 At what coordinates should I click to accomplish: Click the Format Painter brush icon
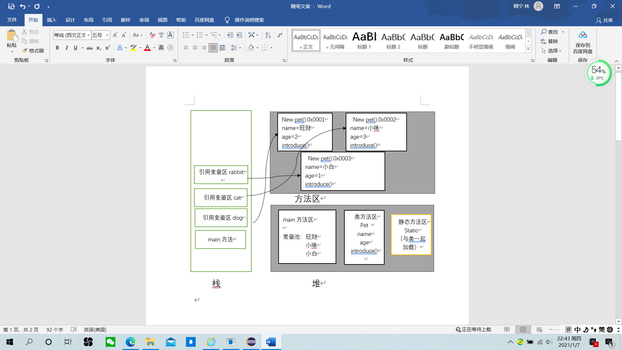[25, 51]
